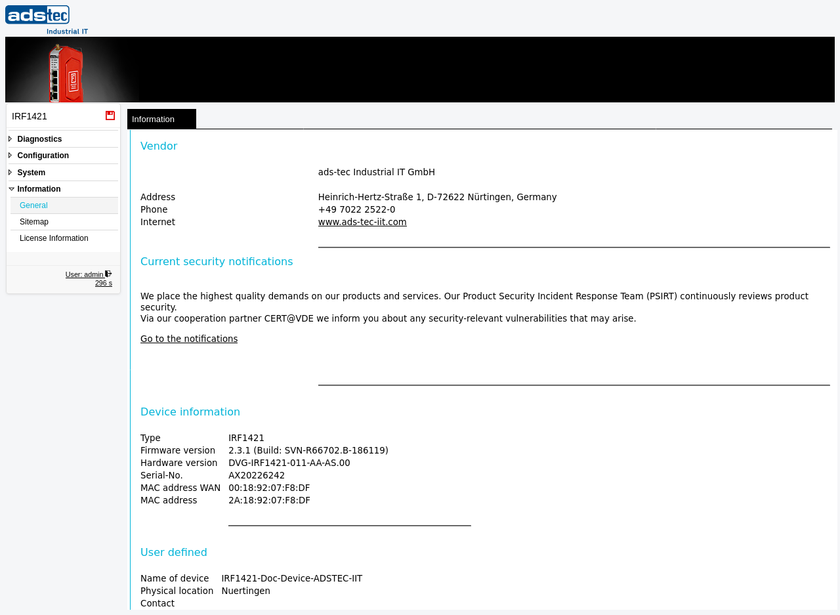Click serial number AX20226242
This screenshot has height=615, width=840.
[x=257, y=475]
